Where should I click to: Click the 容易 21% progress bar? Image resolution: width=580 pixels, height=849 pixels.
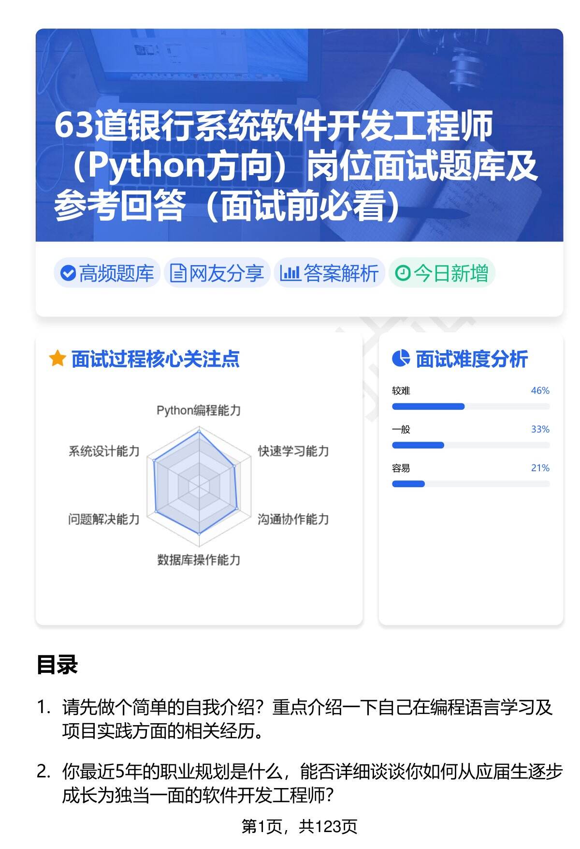coord(470,484)
